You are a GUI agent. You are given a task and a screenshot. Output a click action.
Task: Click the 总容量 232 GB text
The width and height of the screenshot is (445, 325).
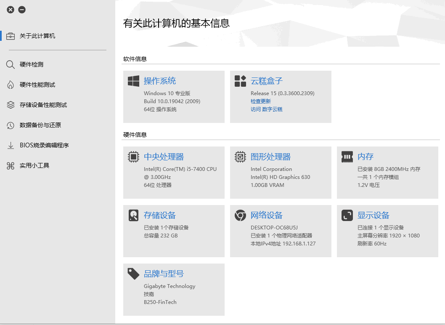click(x=161, y=235)
